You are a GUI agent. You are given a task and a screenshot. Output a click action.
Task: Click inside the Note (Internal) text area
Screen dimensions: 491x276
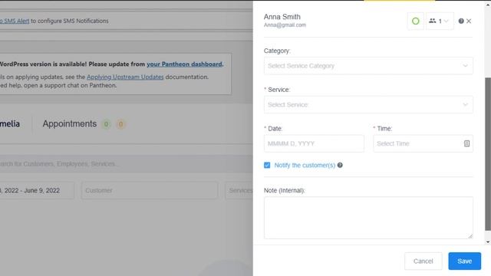tap(368, 218)
